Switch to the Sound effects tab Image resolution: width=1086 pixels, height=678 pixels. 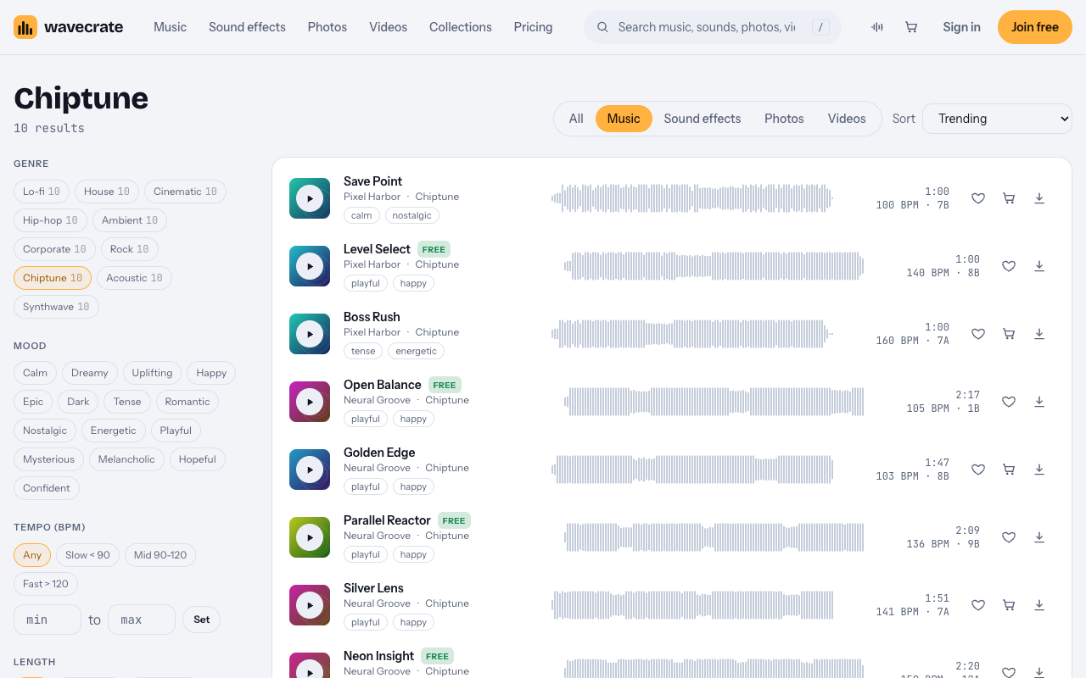(703, 119)
